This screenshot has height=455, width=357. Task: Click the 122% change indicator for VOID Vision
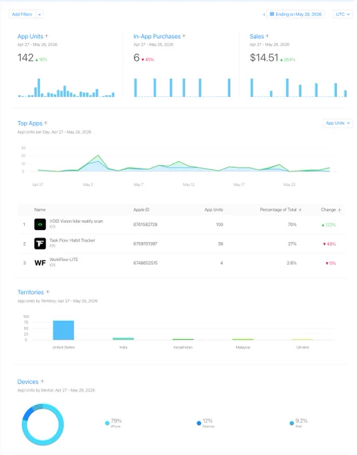pos(328,225)
